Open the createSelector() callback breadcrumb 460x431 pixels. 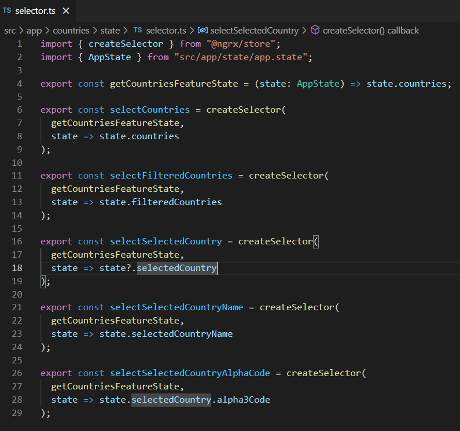[x=371, y=30]
